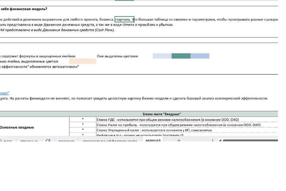
Task: Select «Они выделены цветами» text cell
Action: click(117, 56)
